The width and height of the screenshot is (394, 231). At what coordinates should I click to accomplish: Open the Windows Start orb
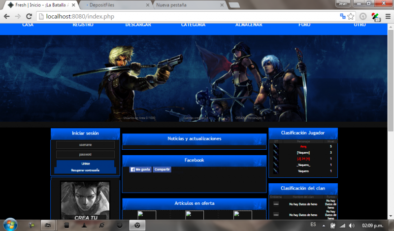(x=10, y=225)
